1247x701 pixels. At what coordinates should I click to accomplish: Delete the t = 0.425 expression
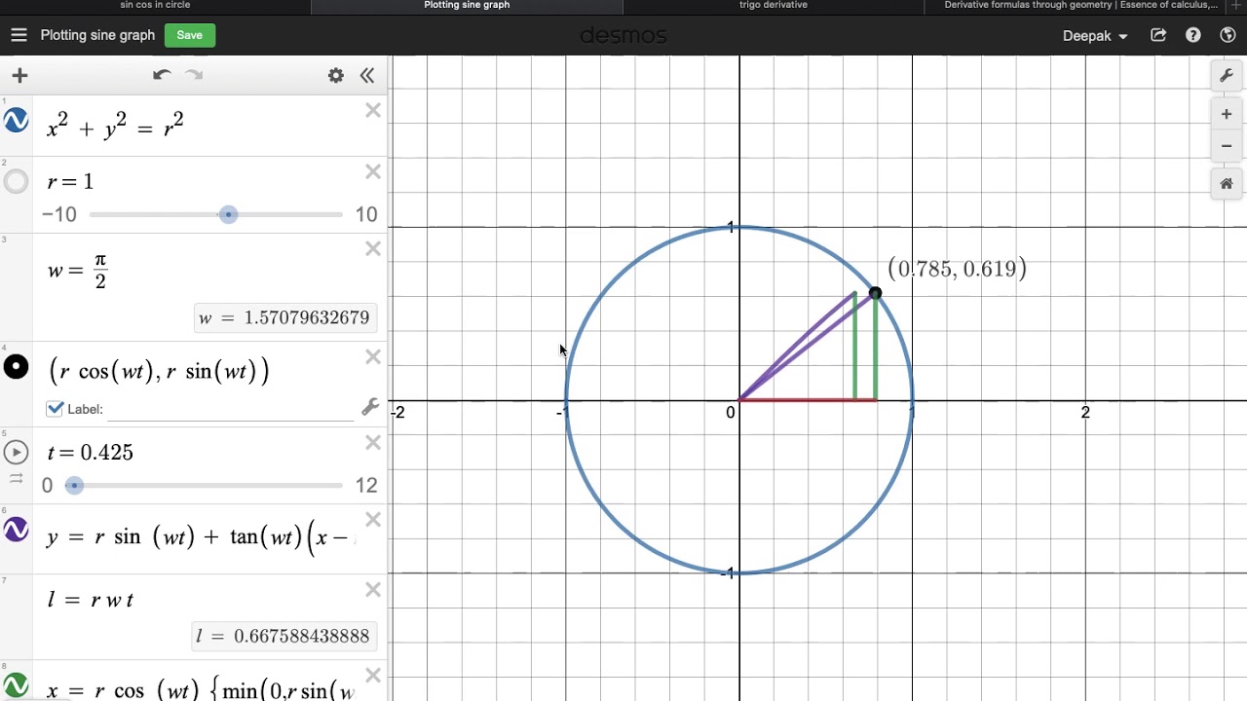pos(373,443)
